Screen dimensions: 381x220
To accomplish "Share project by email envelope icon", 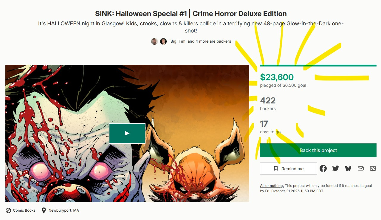I will click(x=361, y=168).
